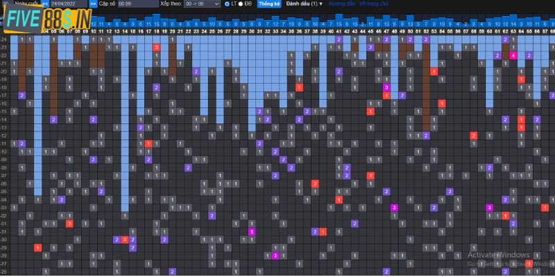Click the pink cell marked 4

[x=513, y=55]
